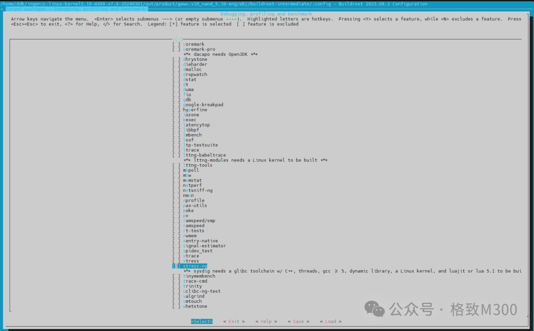Image resolution: width=534 pixels, height=331 pixels.
Task: Click the sysdig glibc toolchain note
Action: 353,271
